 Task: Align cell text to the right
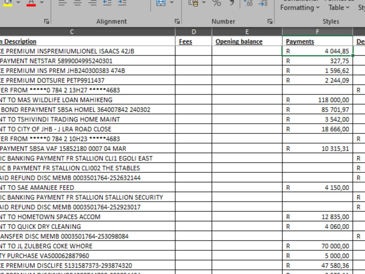click(92, 3)
